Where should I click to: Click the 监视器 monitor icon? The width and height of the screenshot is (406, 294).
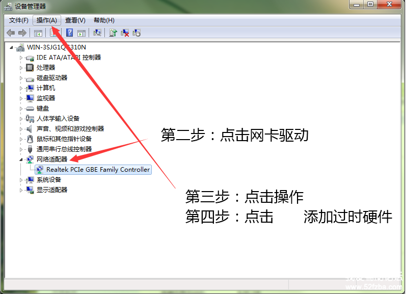tap(30, 98)
